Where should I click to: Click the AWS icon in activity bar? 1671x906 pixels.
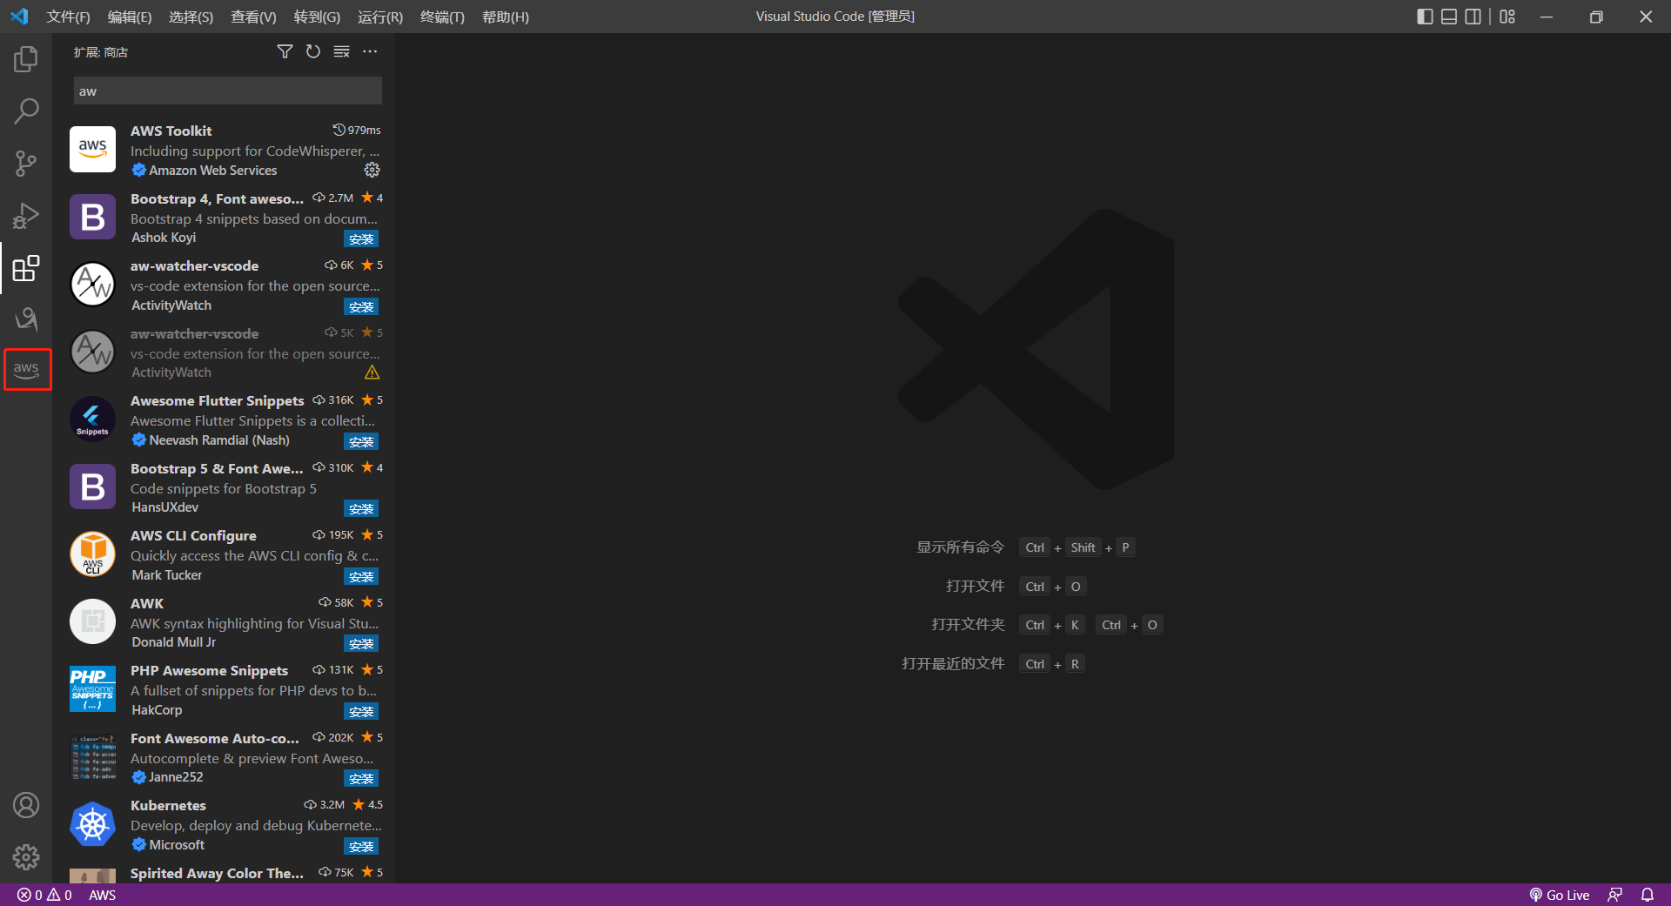[x=26, y=369]
